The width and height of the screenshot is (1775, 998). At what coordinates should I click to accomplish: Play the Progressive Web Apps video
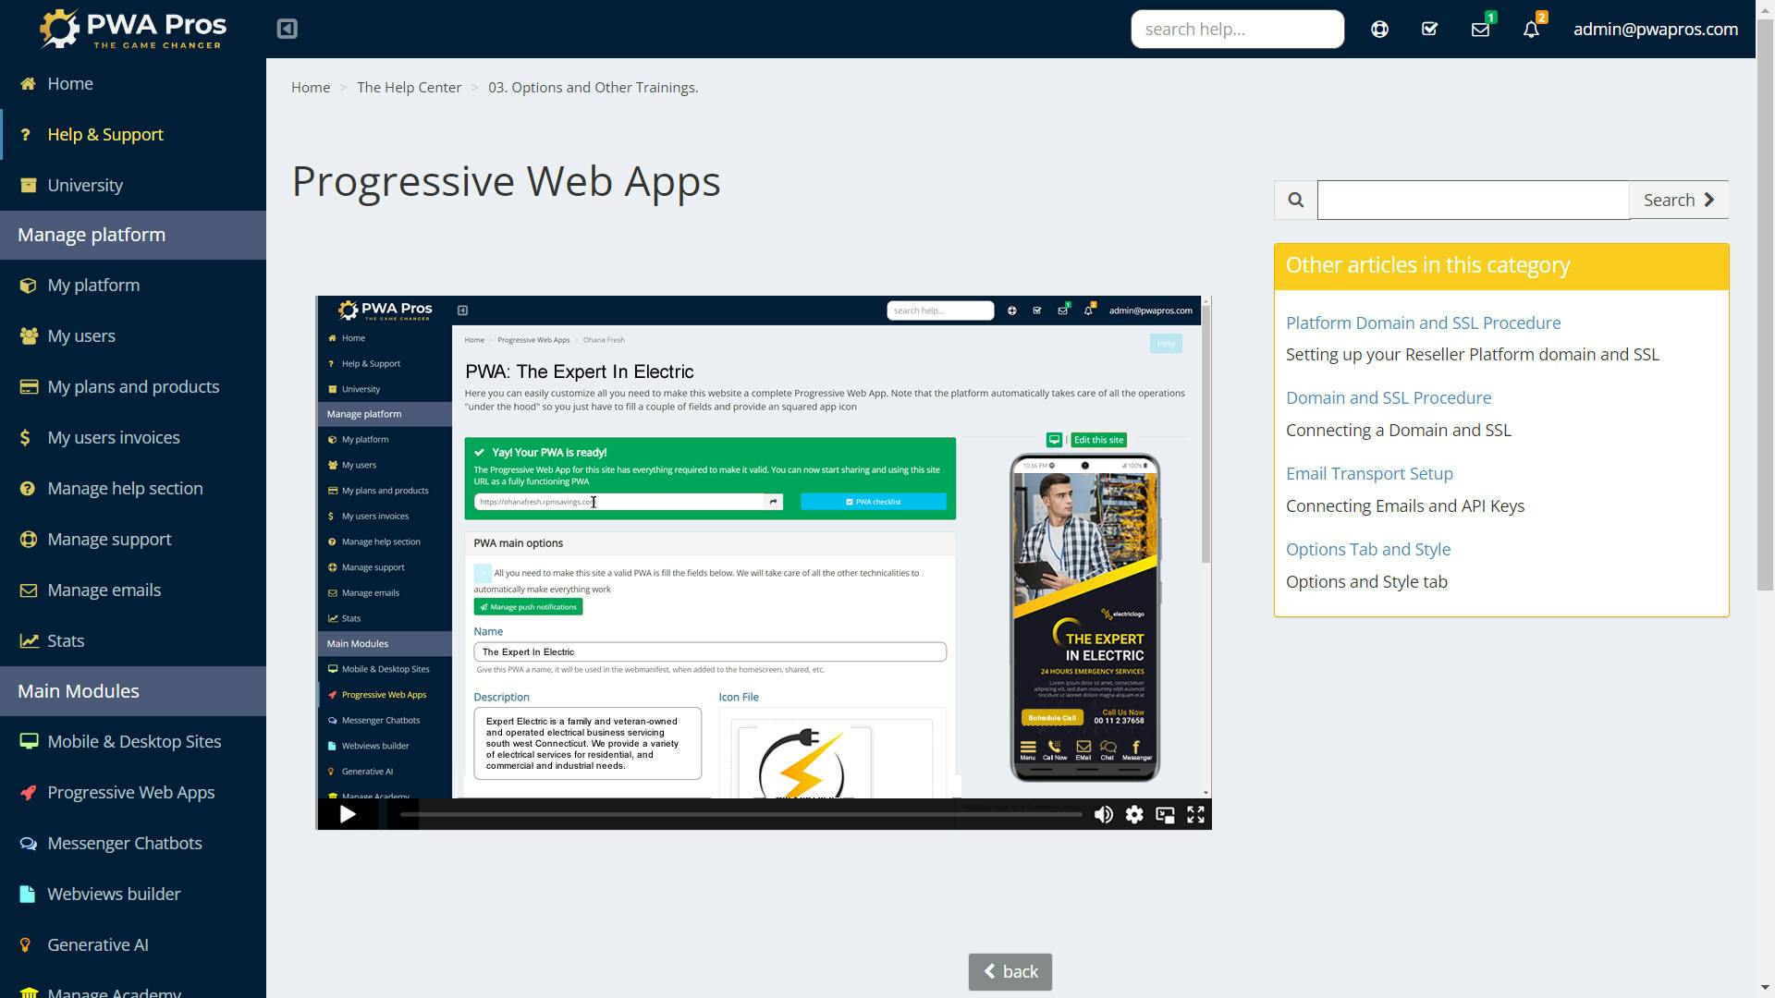[x=348, y=814]
